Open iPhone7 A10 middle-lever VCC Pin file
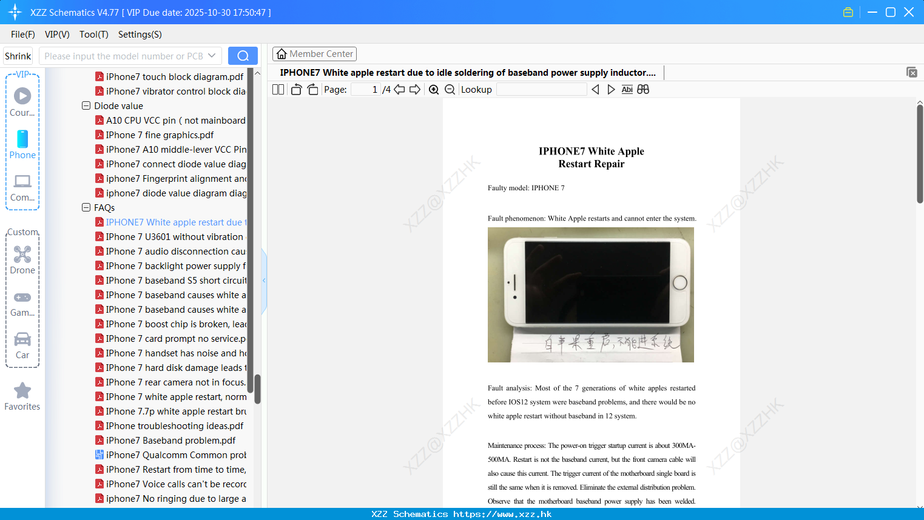924x520 pixels. [x=170, y=149]
